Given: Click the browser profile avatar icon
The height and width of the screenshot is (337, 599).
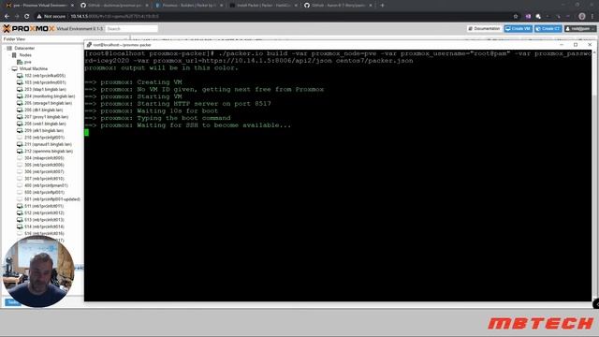Looking at the screenshot, I should click(582, 17).
